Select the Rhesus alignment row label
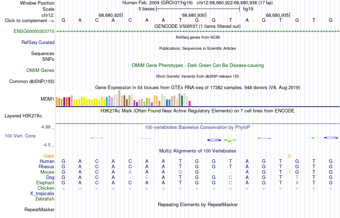This screenshot has width=340, height=218. [47, 166]
